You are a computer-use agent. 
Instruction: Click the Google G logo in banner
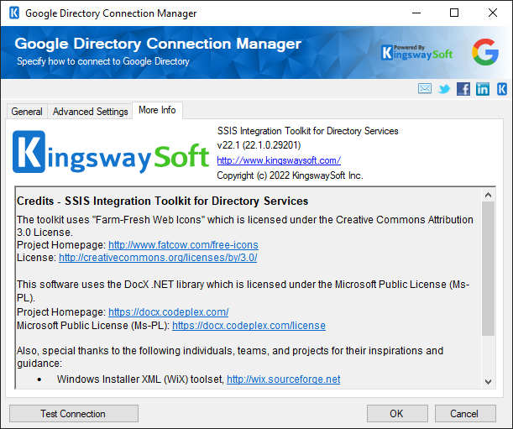click(485, 52)
